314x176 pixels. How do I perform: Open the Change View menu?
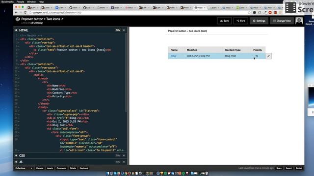pos(282,21)
